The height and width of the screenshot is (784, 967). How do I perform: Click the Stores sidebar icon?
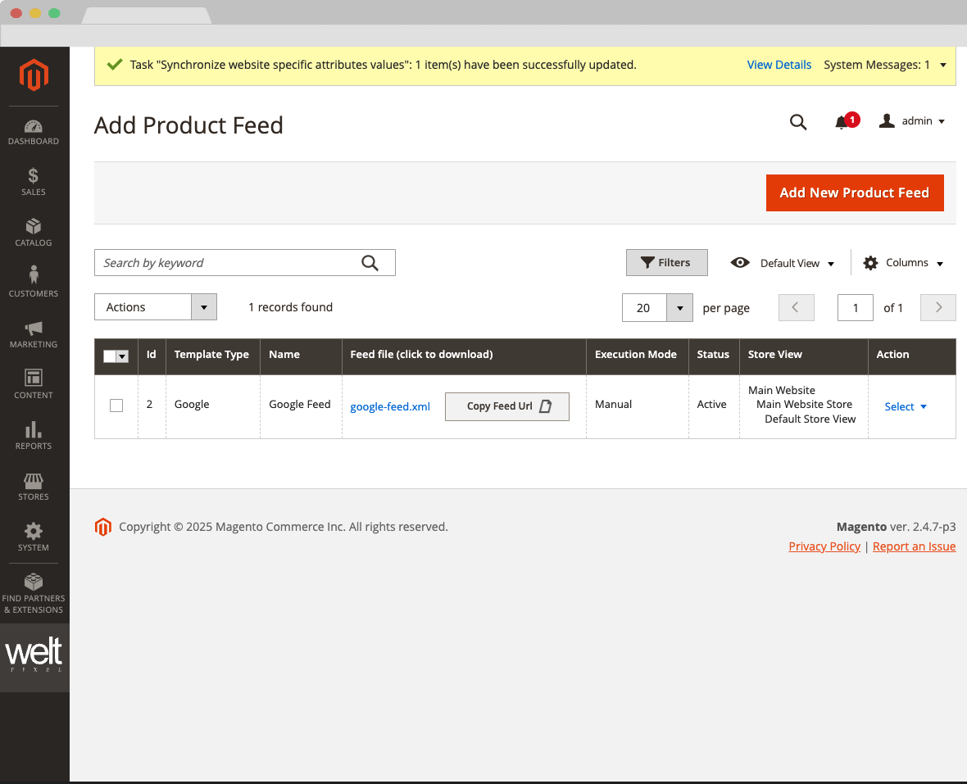click(x=34, y=486)
